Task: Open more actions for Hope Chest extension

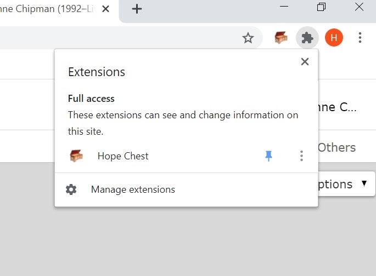Action: point(301,156)
